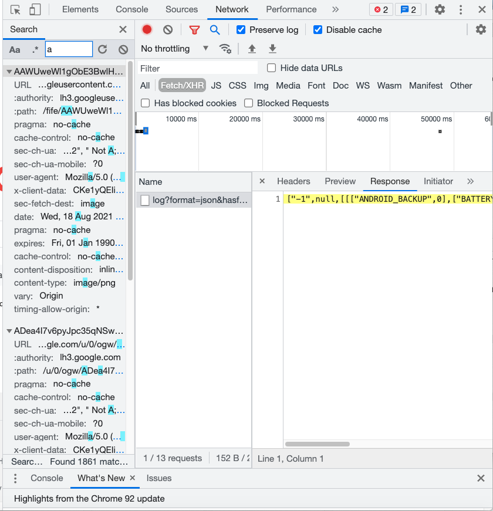Click the Filter text field
Screen dimensions: 493x511
point(198,69)
